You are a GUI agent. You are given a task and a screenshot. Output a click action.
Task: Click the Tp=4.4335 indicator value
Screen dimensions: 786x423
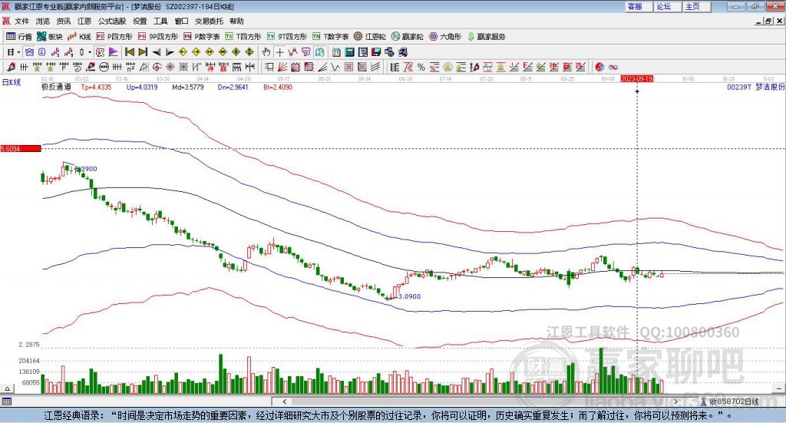click(x=96, y=87)
